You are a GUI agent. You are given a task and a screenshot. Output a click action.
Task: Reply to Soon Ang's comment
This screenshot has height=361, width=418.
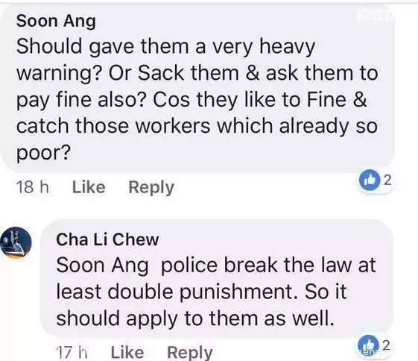151,187
